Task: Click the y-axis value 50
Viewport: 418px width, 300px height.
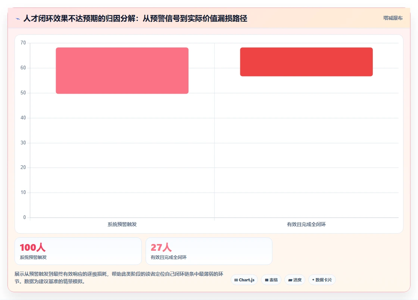Action: 23,93
